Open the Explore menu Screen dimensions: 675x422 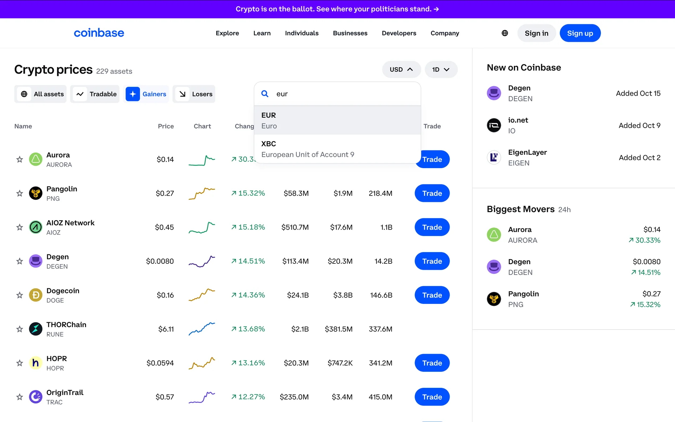tap(227, 33)
